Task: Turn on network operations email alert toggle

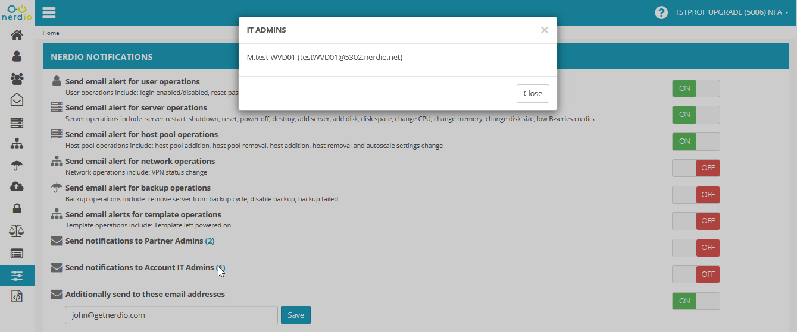Action: [696, 168]
